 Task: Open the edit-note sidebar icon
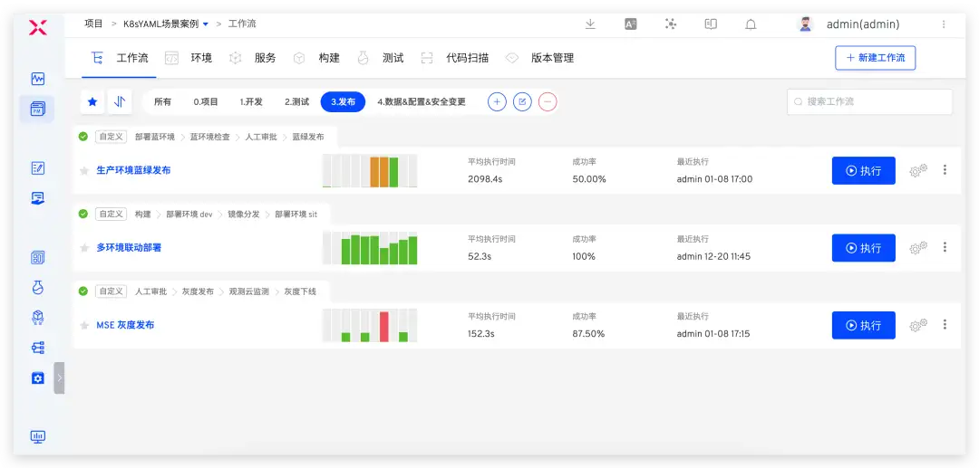click(37, 167)
